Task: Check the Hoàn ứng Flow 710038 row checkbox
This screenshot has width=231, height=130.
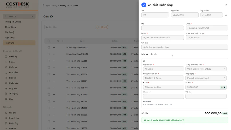Action: 49,54
